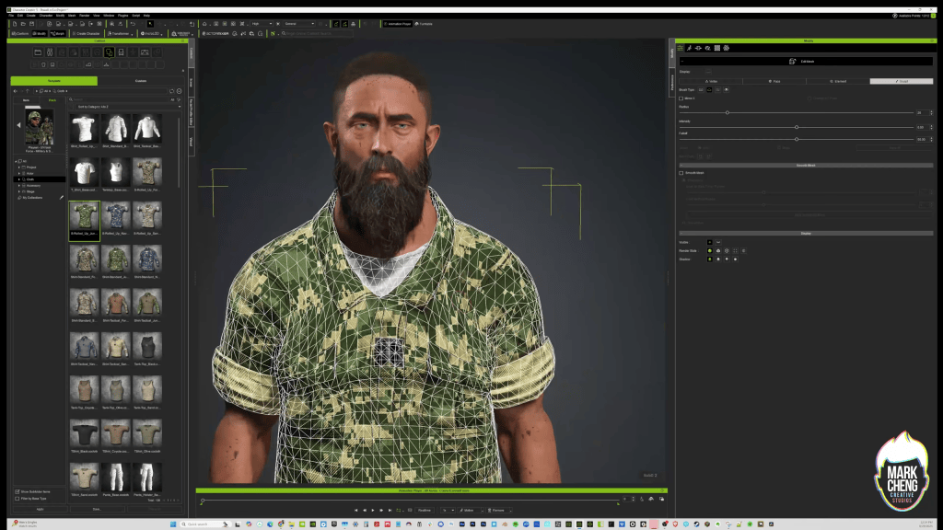Image resolution: width=943 pixels, height=530 pixels.
Task: Open the Remove dropdown under the timeline
Action: 499,510
